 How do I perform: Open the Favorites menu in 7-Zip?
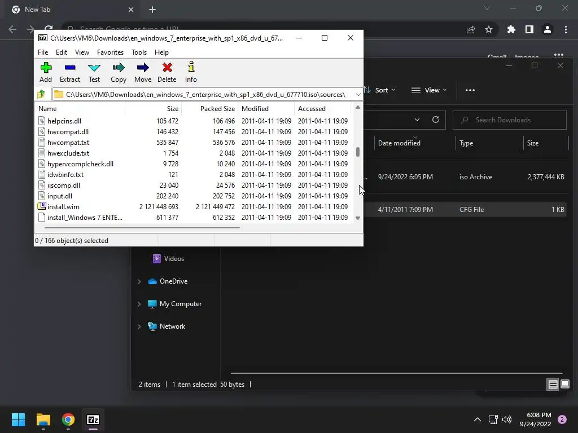pyautogui.click(x=110, y=52)
